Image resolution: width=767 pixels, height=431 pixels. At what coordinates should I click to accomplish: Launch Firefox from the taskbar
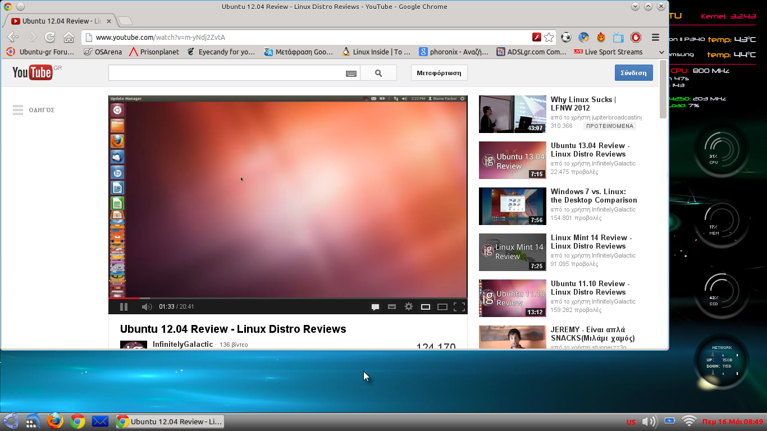pyautogui.click(x=55, y=421)
